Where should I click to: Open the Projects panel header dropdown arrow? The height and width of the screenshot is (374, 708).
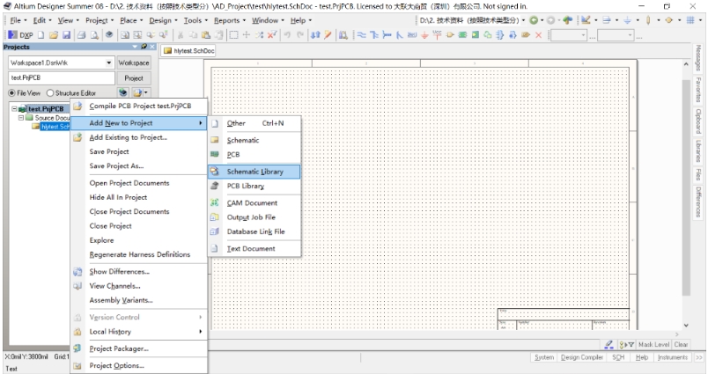[135, 47]
